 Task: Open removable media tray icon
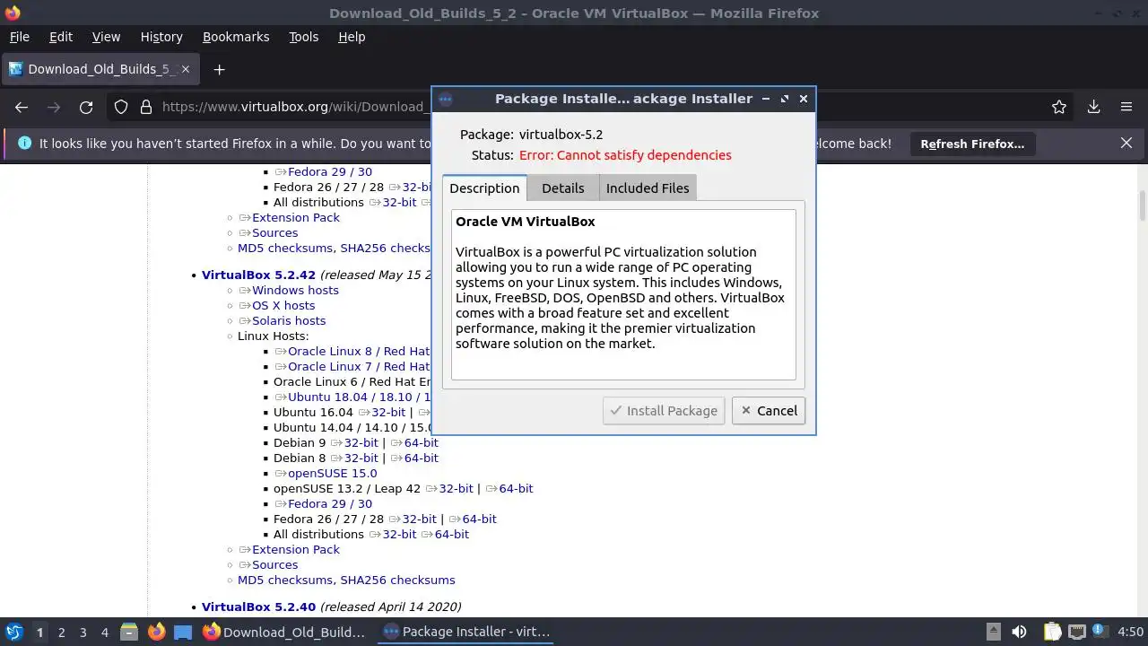993,632
